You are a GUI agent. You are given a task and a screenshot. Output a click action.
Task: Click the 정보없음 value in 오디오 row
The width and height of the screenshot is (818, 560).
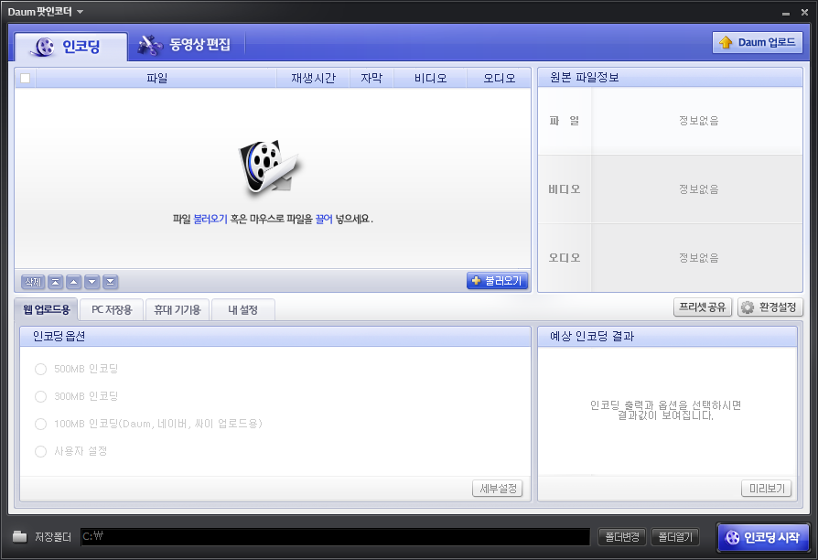[x=698, y=258]
